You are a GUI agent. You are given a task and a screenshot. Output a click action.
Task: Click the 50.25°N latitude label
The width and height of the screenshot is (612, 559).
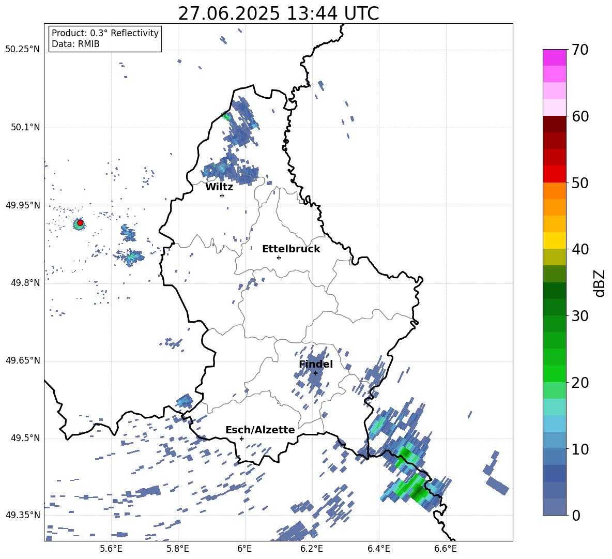23,50
